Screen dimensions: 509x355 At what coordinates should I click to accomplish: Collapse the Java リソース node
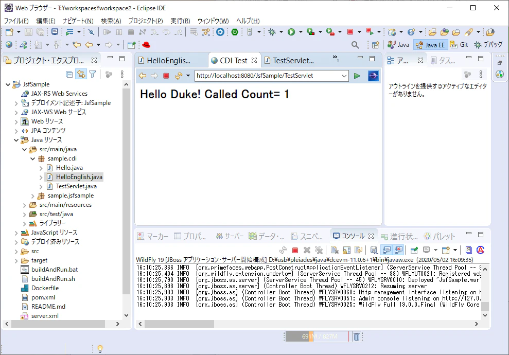click(16, 140)
